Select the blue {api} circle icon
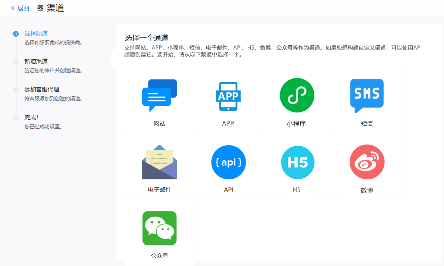Image resolution: width=444 pixels, height=266 pixels. point(228,162)
